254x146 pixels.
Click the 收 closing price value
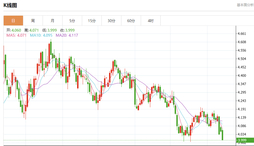coord(70,30)
